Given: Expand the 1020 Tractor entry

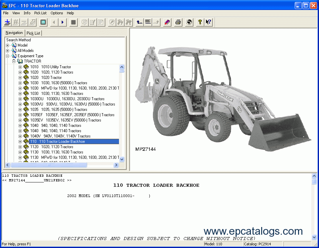Looking at the screenshot, I should click(20, 78).
